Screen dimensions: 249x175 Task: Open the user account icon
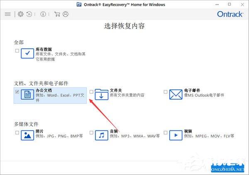(66, 14)
